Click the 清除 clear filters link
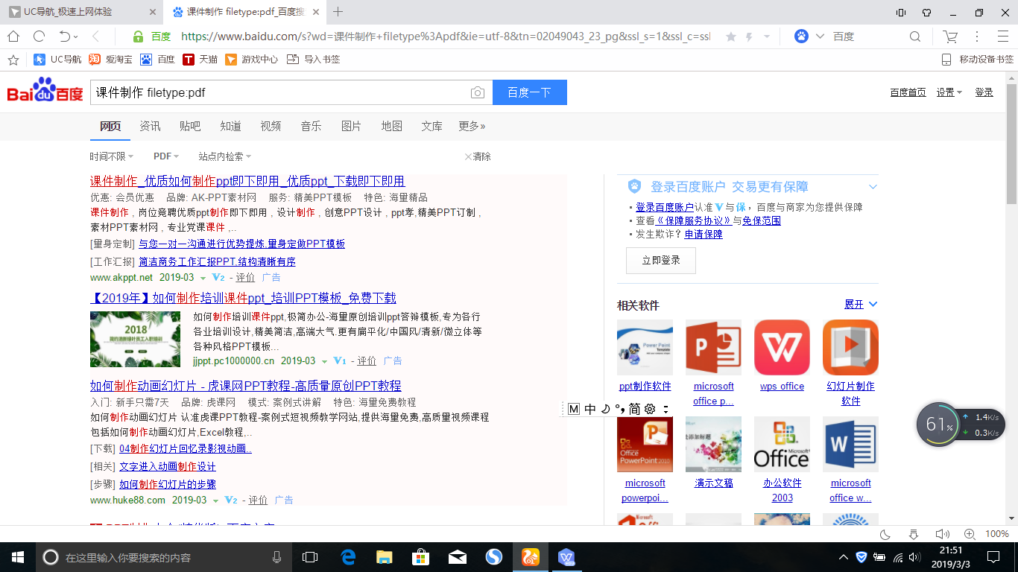This screenshot has width=1018, height=572. [478, 156]
